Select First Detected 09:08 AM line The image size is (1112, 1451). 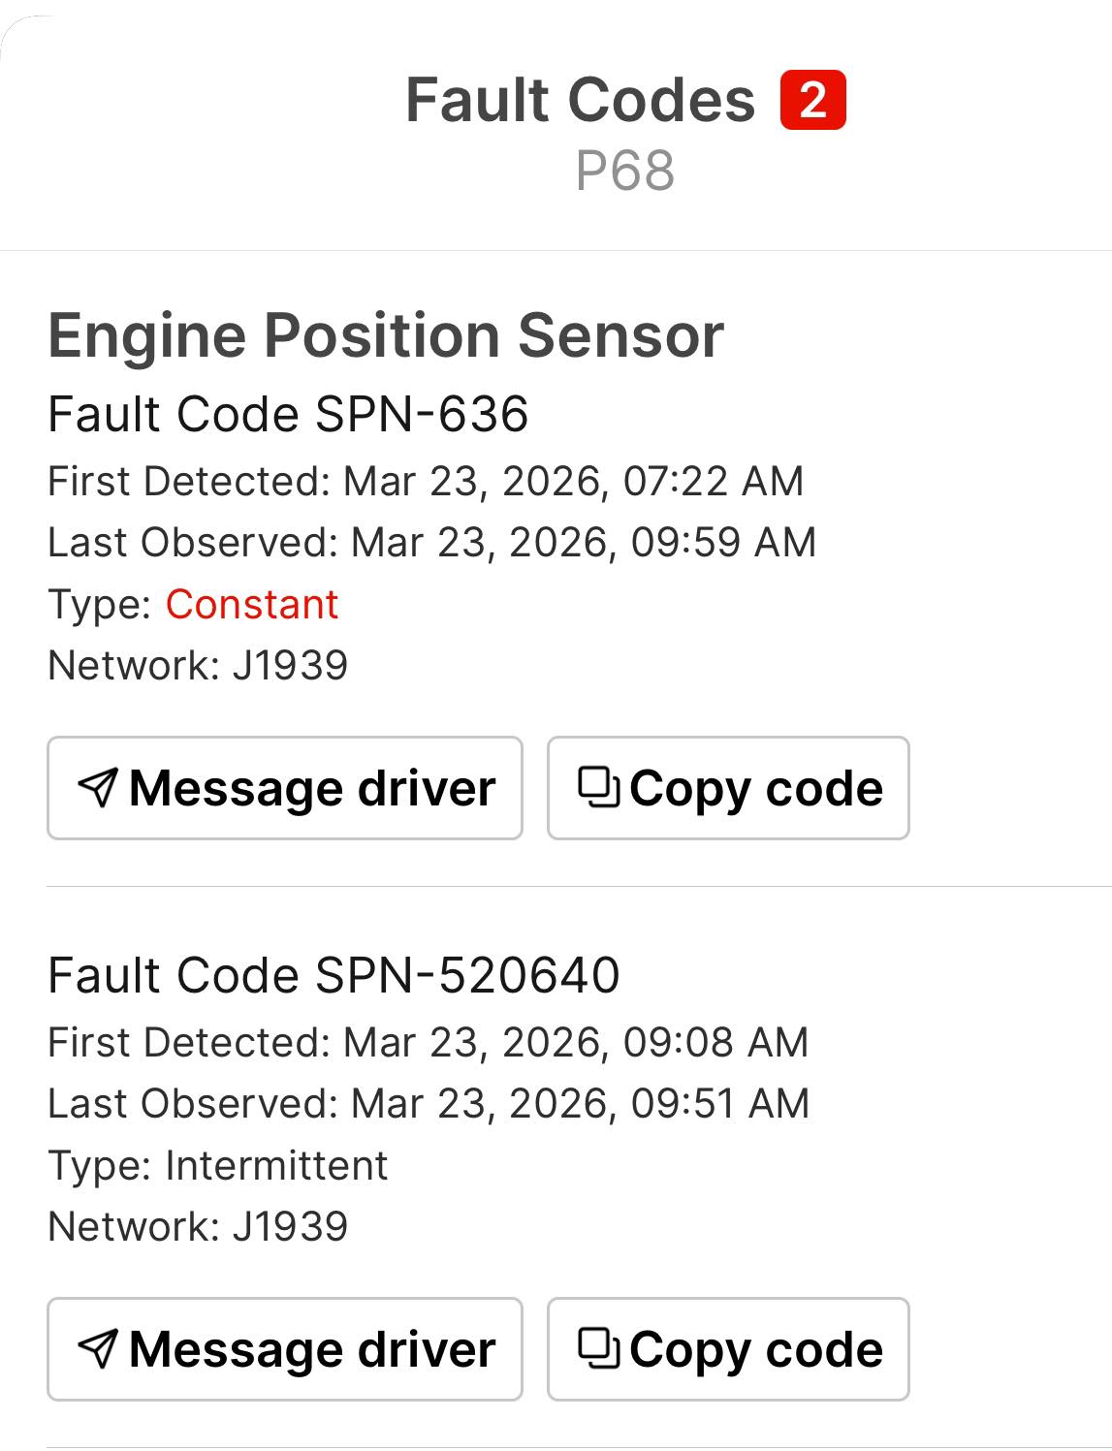(429, 1042)
